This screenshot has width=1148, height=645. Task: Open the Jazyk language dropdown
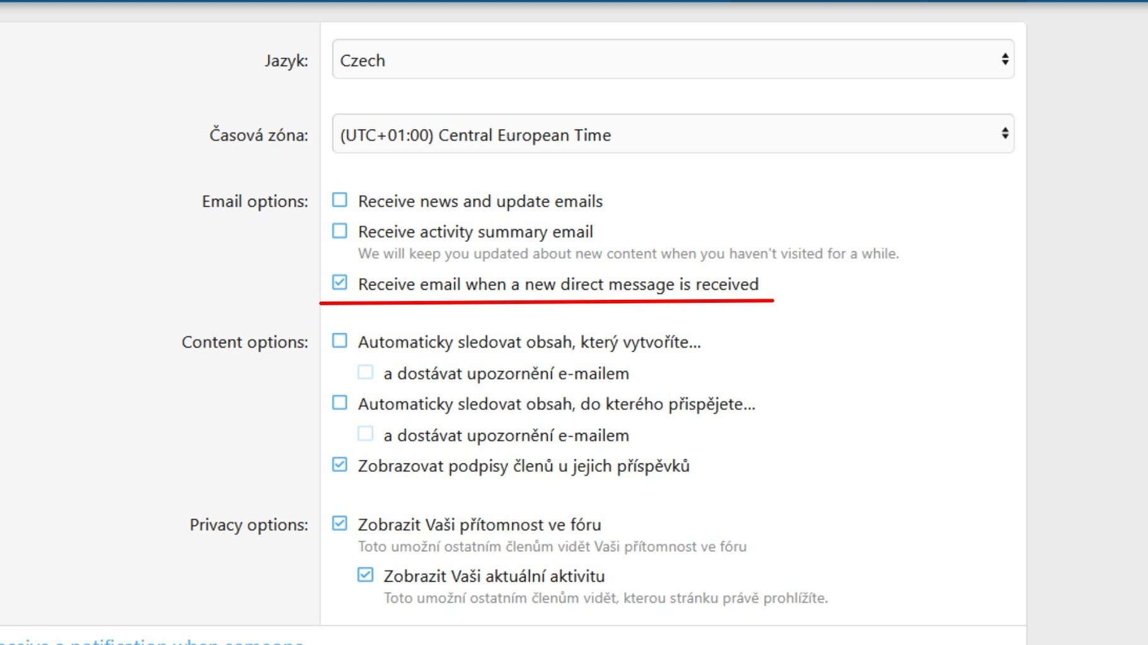[x=673, y=60]
